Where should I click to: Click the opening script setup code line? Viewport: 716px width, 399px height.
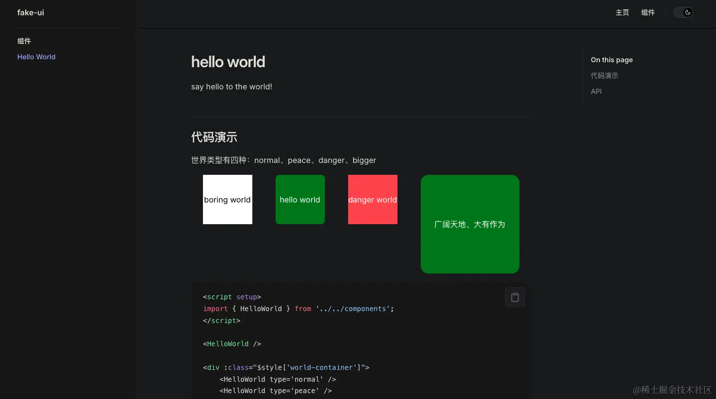(232, 297)
